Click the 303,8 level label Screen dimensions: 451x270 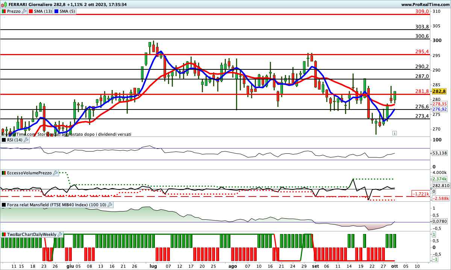422,27
